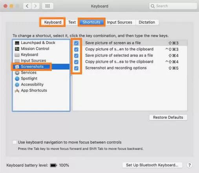Select the Screenshot and recording options row
Viewport: 199px width, 173px height.
point(130,68)
